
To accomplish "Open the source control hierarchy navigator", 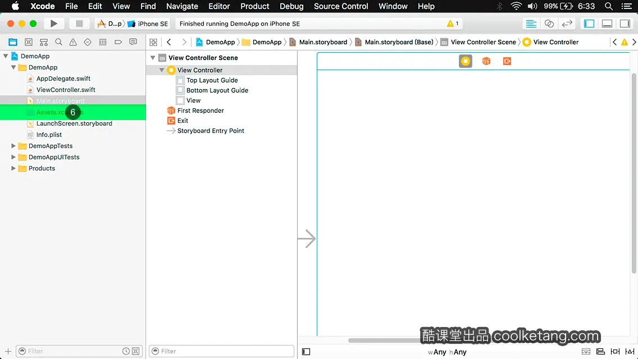I will point(44,42).
